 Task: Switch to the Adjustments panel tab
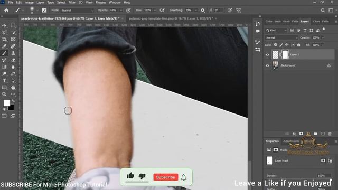291,141
